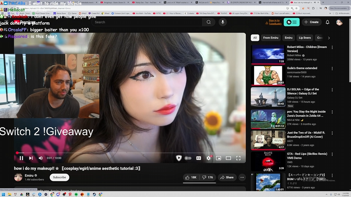Select the Emiru filter chip

coord(289,38)
